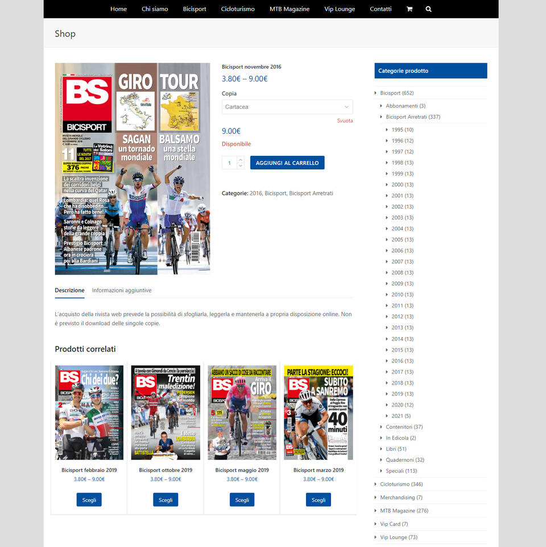
Task: Click into the quantity input field
Action: coord(230,163)
